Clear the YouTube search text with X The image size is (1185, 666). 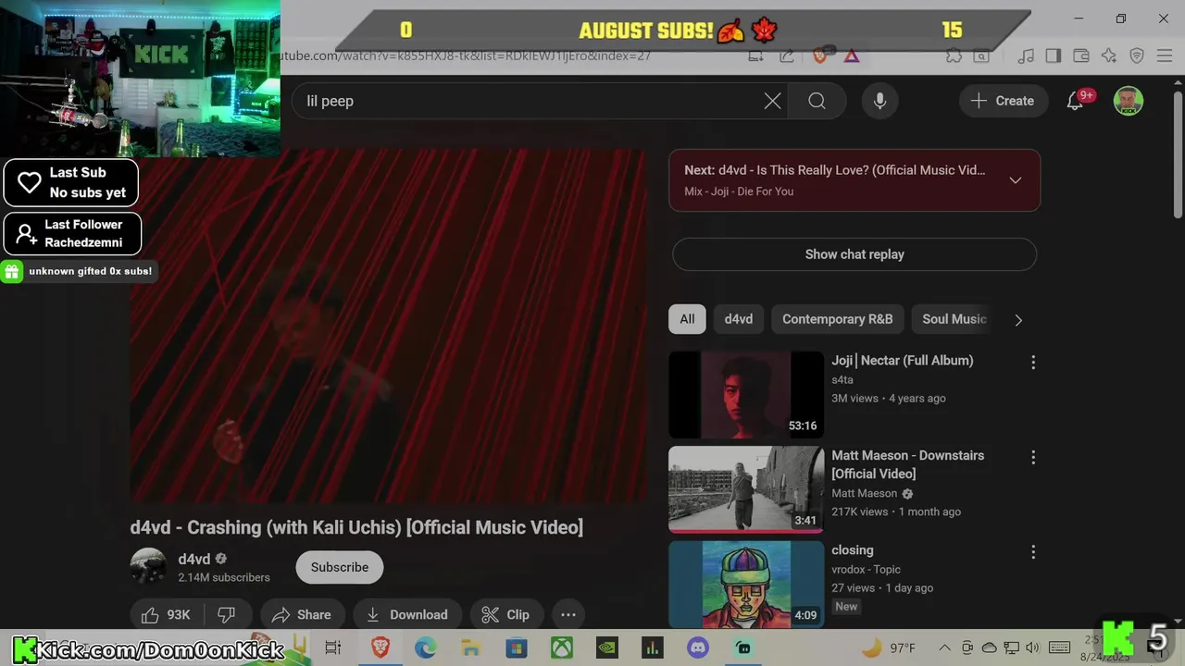[x=772, y=101]
